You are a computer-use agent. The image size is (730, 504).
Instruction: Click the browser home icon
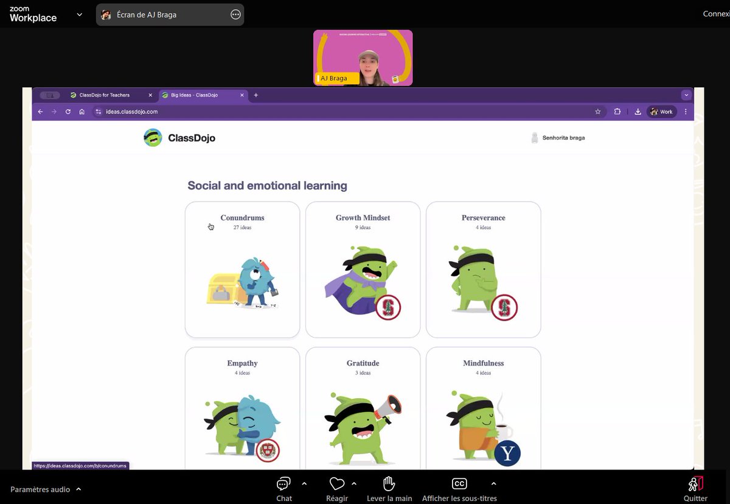click(x=82, y=112)
